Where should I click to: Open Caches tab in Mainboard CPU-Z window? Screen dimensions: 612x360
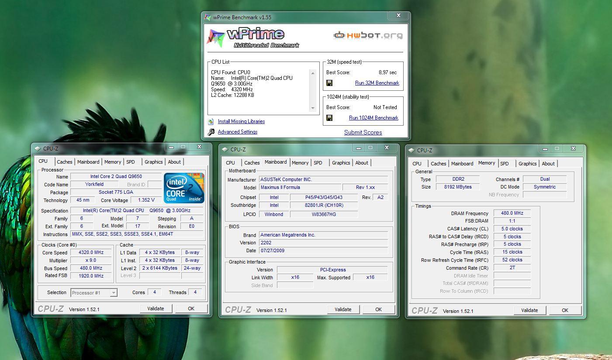point(252,163)
